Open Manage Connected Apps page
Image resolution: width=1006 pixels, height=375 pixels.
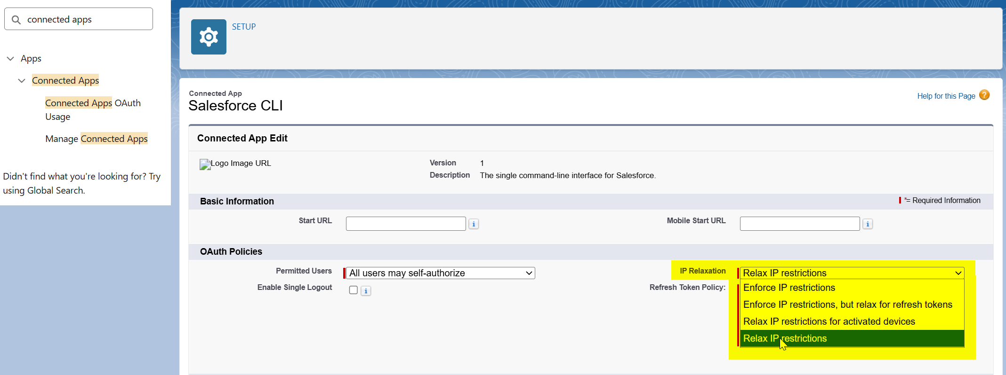point(97,139)
